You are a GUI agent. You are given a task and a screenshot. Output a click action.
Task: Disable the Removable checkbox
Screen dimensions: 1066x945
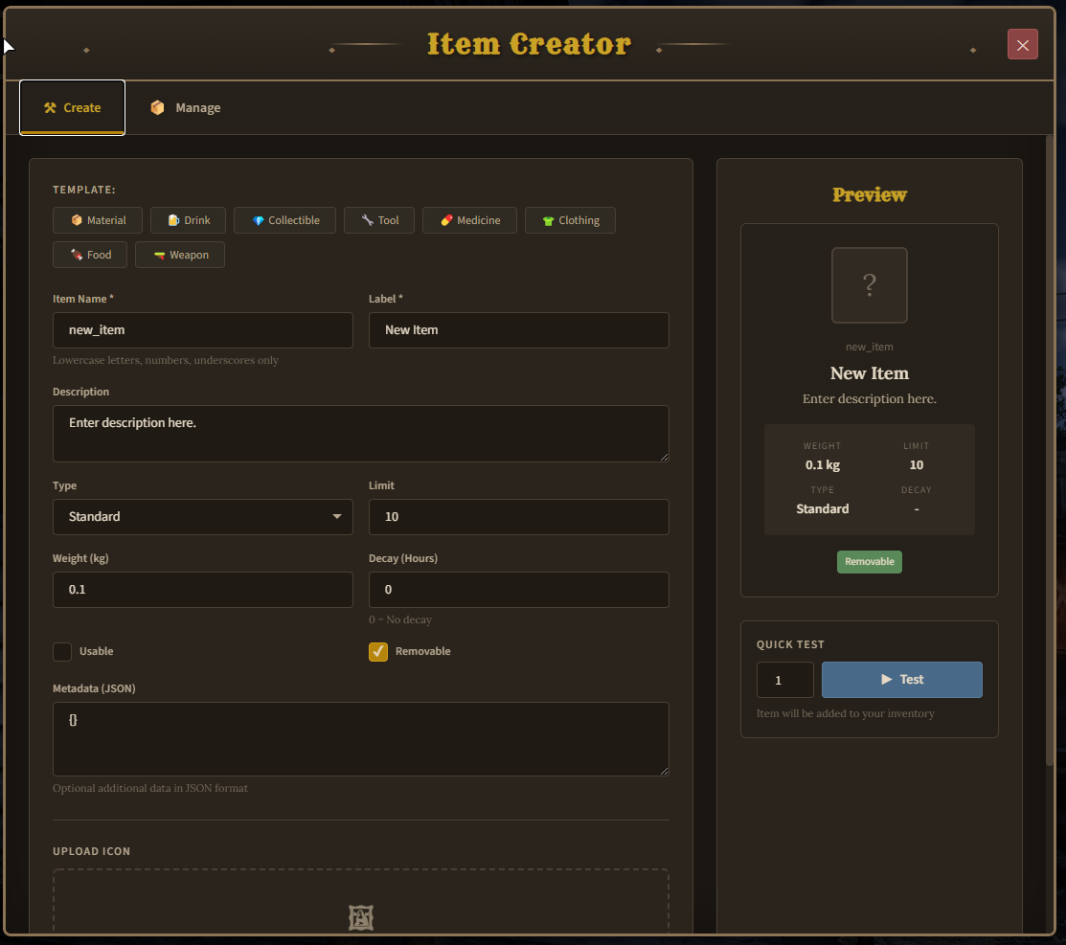pyautogui.click(x=377, y=651)
